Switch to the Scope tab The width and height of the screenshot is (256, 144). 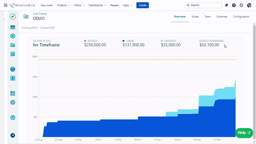(195, 17)
